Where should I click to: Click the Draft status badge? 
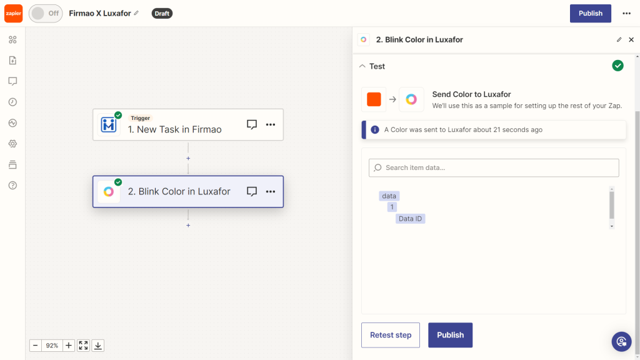(162, 12)
